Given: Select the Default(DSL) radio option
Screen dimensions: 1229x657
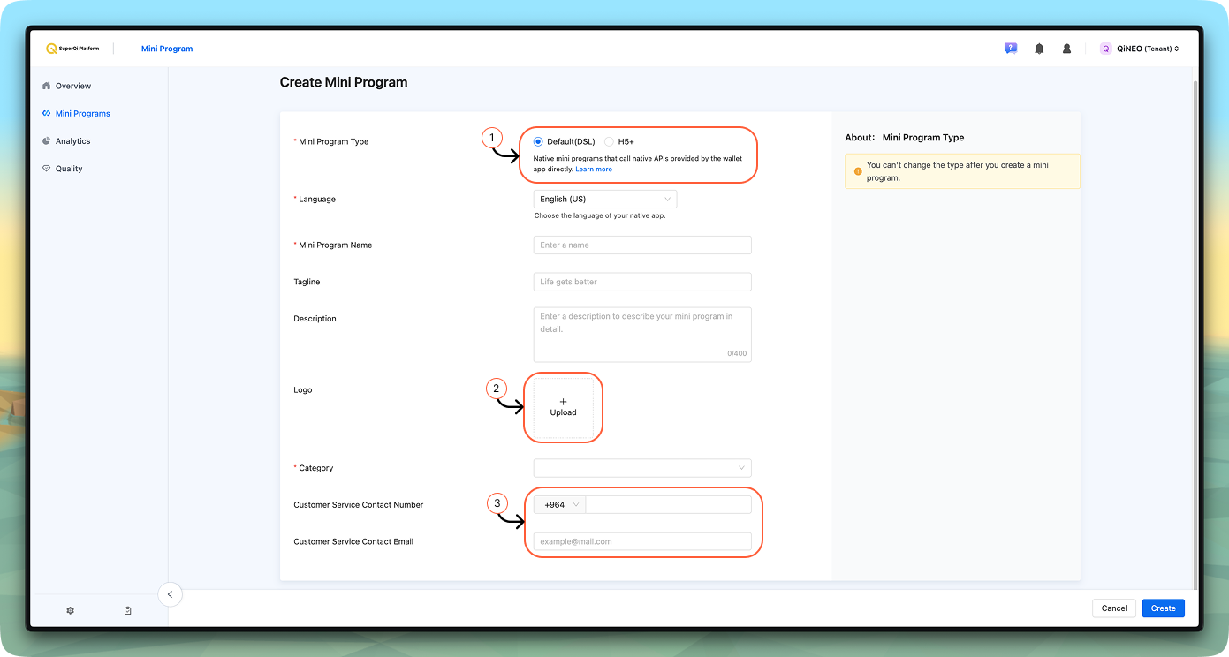Looking at the screenshot, I should tap(539, 141).
